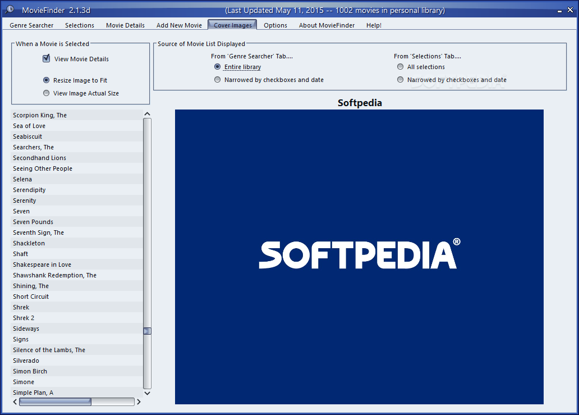This screenshot has height=415, width=579.
Task: Pick 'Serenity' from the list
Action: coord(77,200)
